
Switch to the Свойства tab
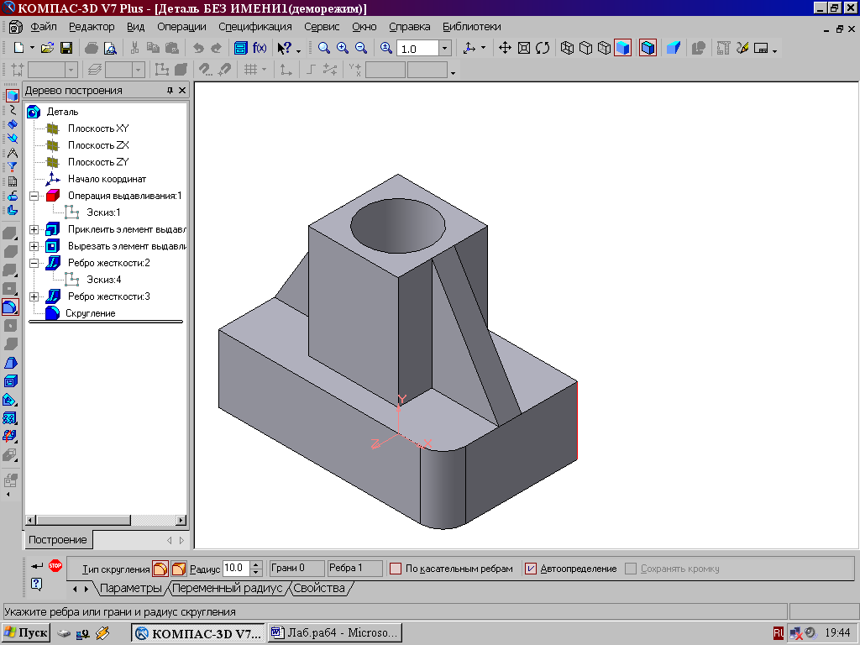click(319, 588)
